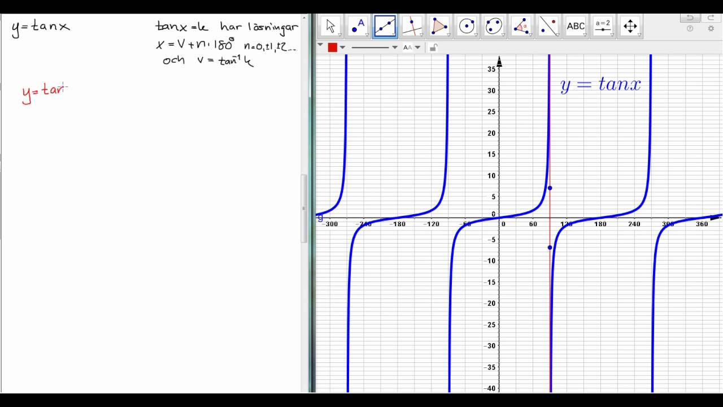This screenshot has width=723, height=407.
Task: Open the Point tool's small dropdown triangle
Action: coord(367,35)
